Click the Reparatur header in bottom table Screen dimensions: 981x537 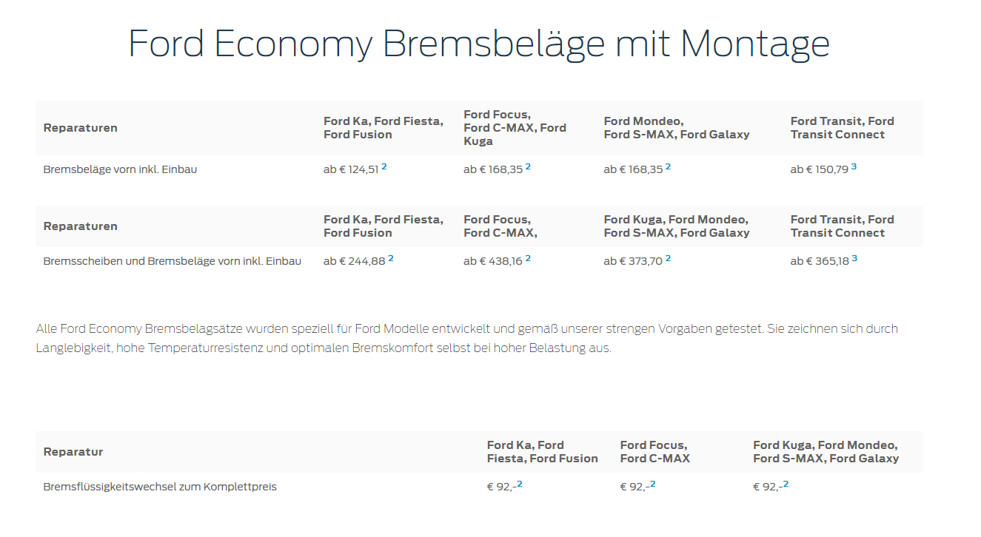coord(73,452)
